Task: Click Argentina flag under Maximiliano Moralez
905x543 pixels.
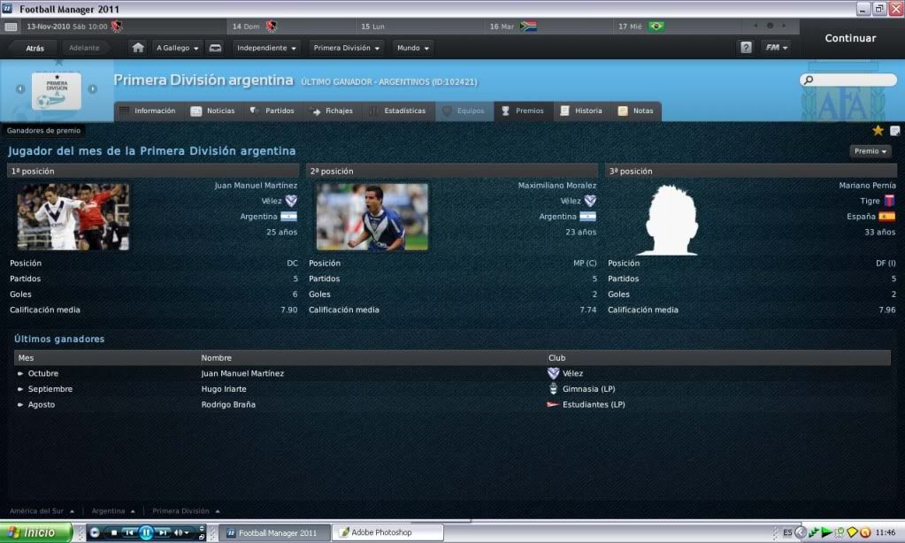Action: [x=587, y=217]
